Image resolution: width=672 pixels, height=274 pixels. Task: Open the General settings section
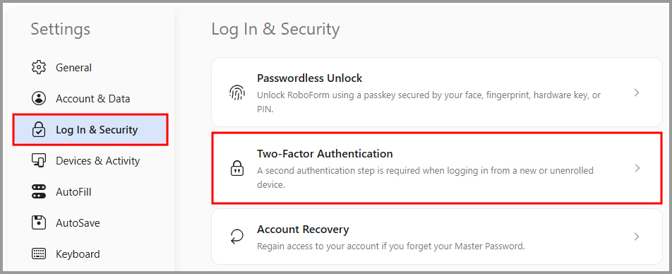(73, 68)
